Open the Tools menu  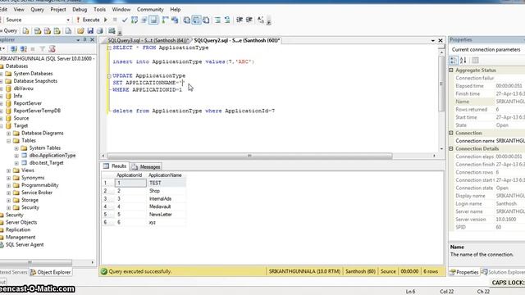pyautogui.click(x=99, y=9)
